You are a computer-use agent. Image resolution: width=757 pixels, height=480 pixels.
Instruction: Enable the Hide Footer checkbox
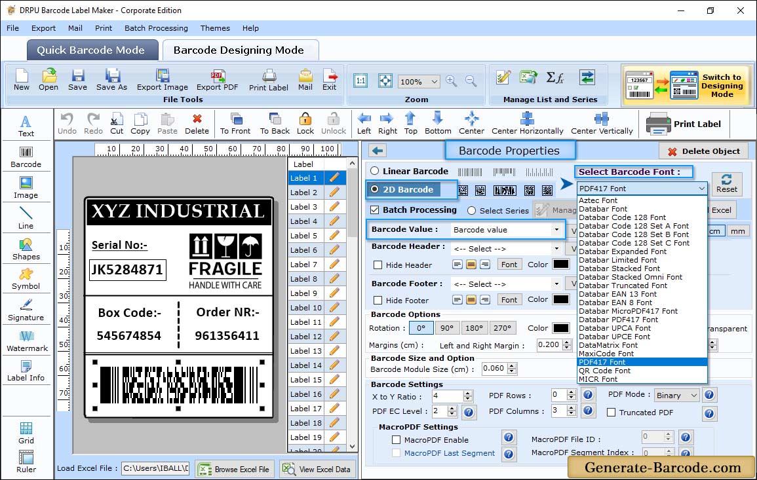tap(378, 300)
